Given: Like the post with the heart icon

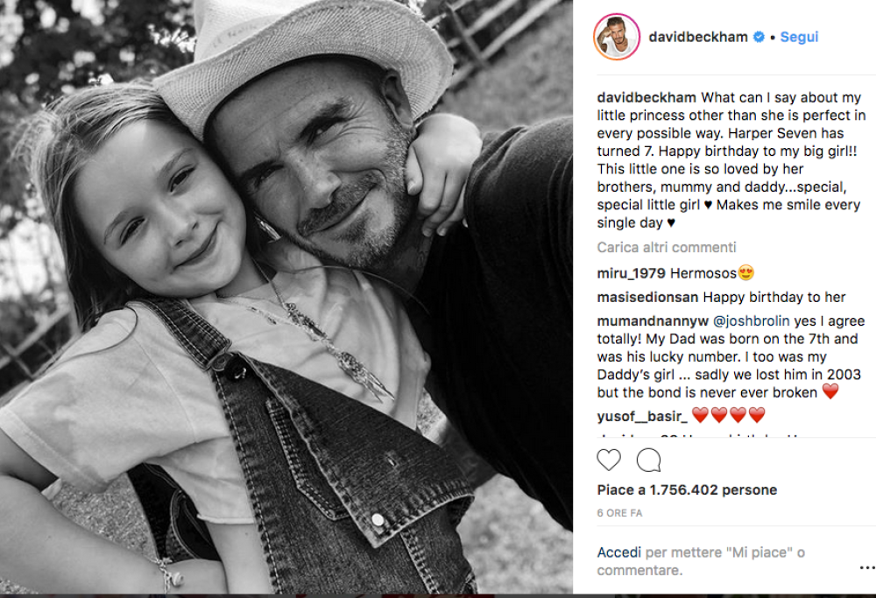Looking at the screenshot, I should pyautogui.click(x=609, y=460).
